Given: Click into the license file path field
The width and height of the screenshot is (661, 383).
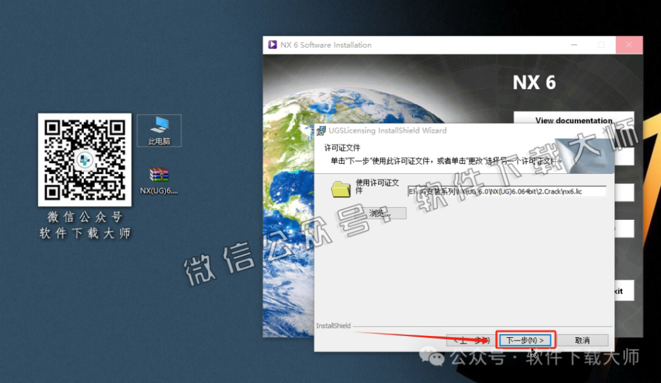Looking at the screenshot, I should (506, 191).
